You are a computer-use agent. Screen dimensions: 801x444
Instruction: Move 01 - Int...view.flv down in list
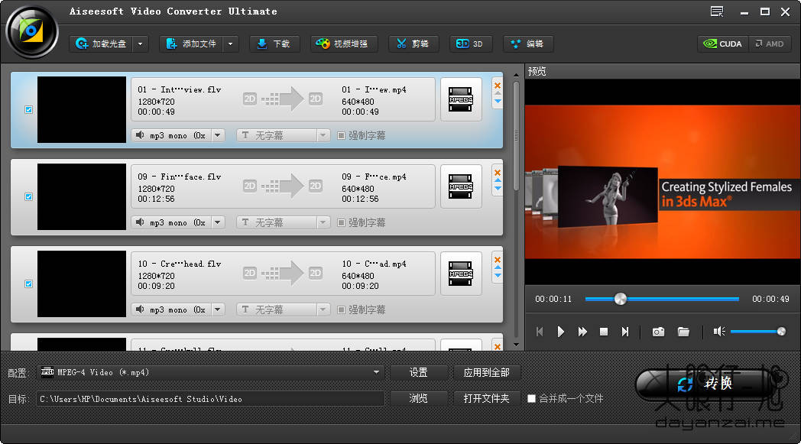tap(498, 101)
